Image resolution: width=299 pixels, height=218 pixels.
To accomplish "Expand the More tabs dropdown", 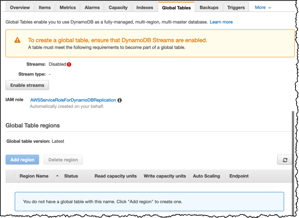I will [263, 7].
